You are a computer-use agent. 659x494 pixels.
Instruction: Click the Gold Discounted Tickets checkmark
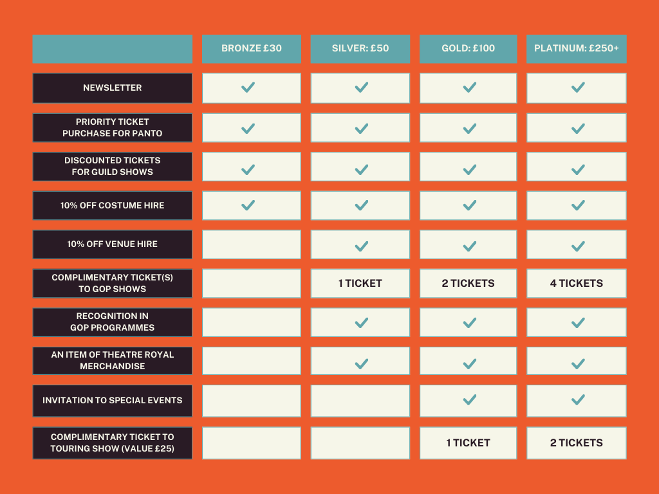click(x=469, y=170)
